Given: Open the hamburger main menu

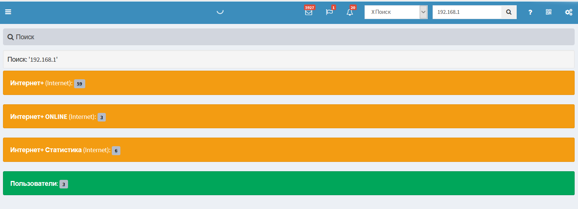Looking at the screenshot, I should 8,12.
